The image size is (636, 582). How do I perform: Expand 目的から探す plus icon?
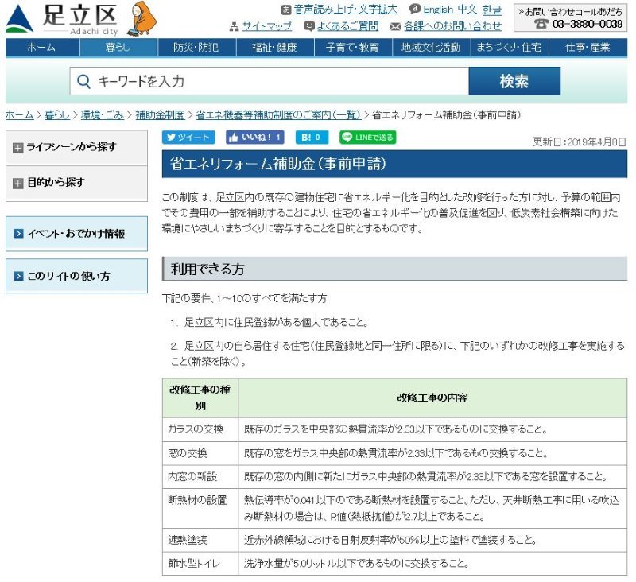pyautogui.click(x=17, y=184)
